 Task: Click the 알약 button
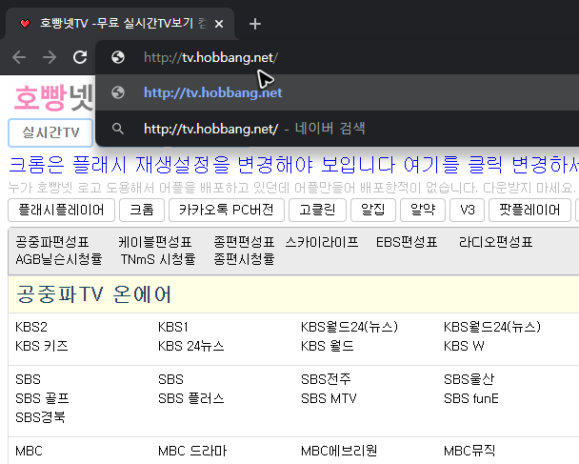pyautogui.click(x=423, y=210)
